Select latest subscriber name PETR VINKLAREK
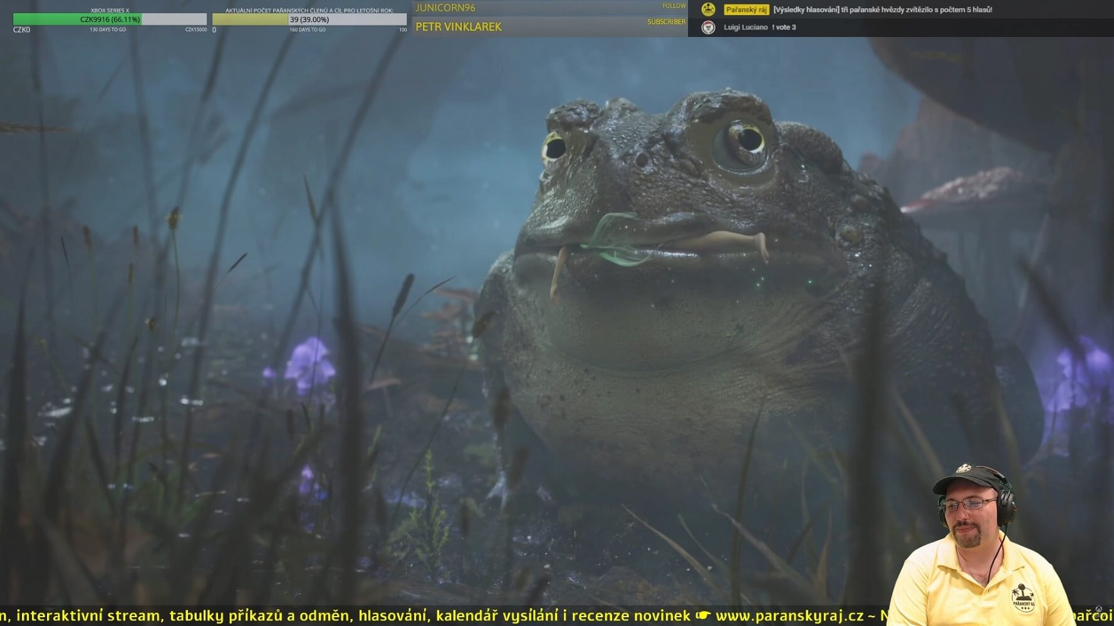Viewport: 1114px width, 626px height. (459, 27)
